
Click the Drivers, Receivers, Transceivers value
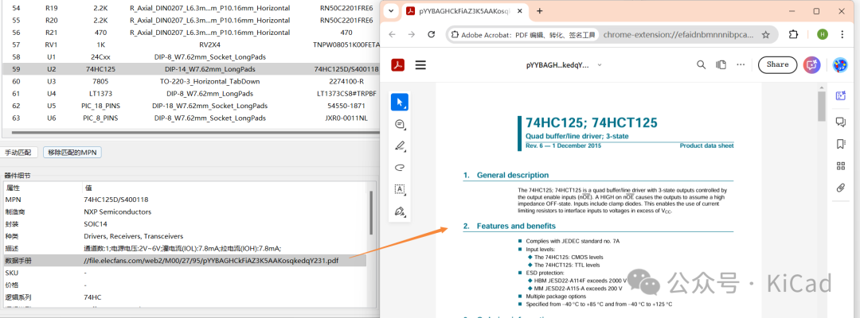pos(133,236)
